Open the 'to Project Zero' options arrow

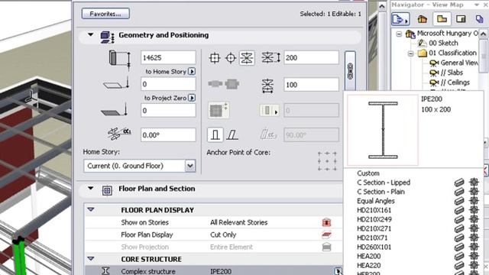click(x=192, y=98)
